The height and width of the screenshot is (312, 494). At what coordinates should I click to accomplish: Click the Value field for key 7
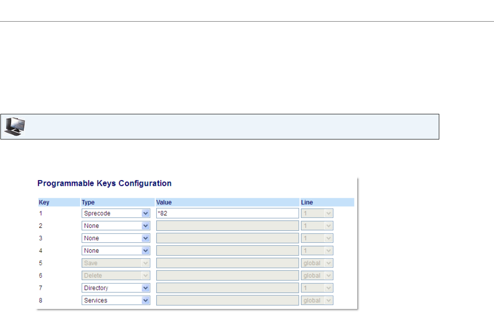(x=227, y=288)
